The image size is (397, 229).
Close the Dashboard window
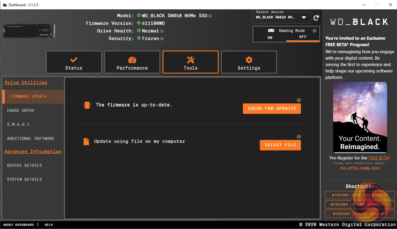click(390, 5)
